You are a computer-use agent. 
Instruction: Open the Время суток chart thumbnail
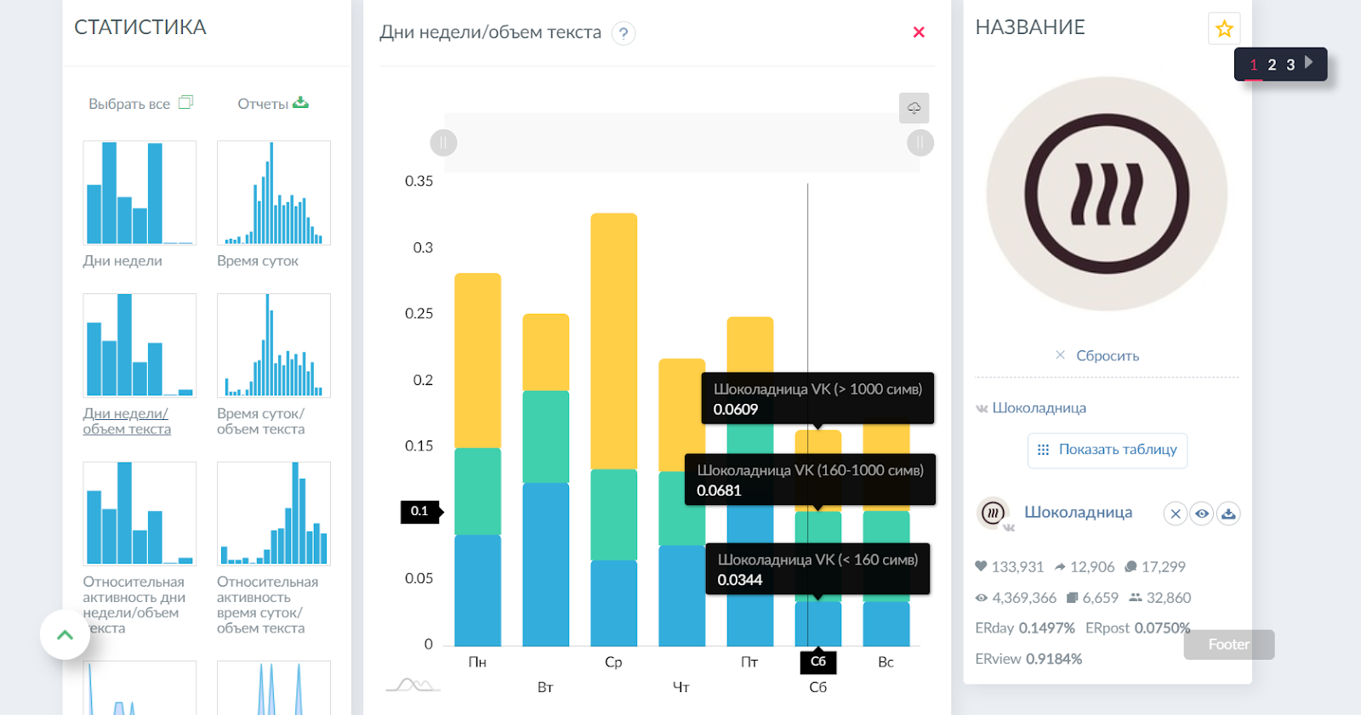(x=273, y=193)
